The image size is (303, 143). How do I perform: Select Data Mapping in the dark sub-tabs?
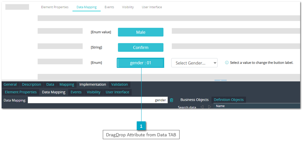(x=54, y=92)
